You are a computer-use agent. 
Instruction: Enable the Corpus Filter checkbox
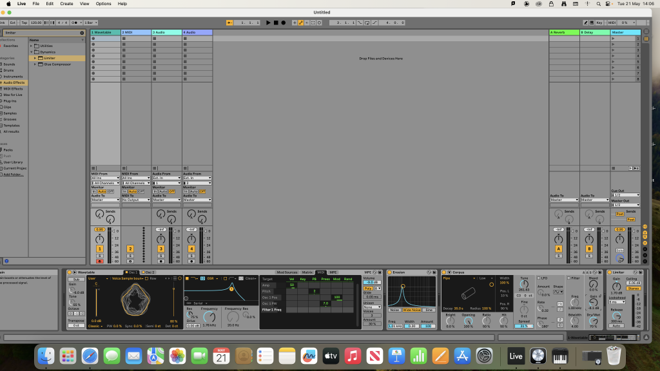point(568,278)
